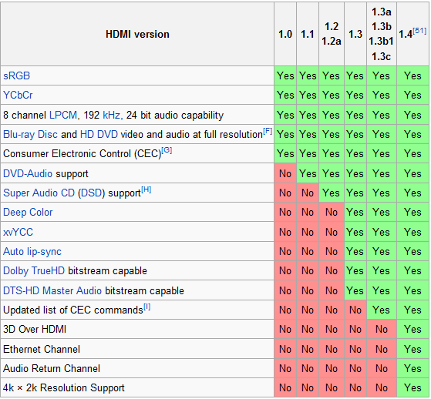Click footnote [H] superscript
This screenshot has height=399, width=431.
tap(146, 189)
